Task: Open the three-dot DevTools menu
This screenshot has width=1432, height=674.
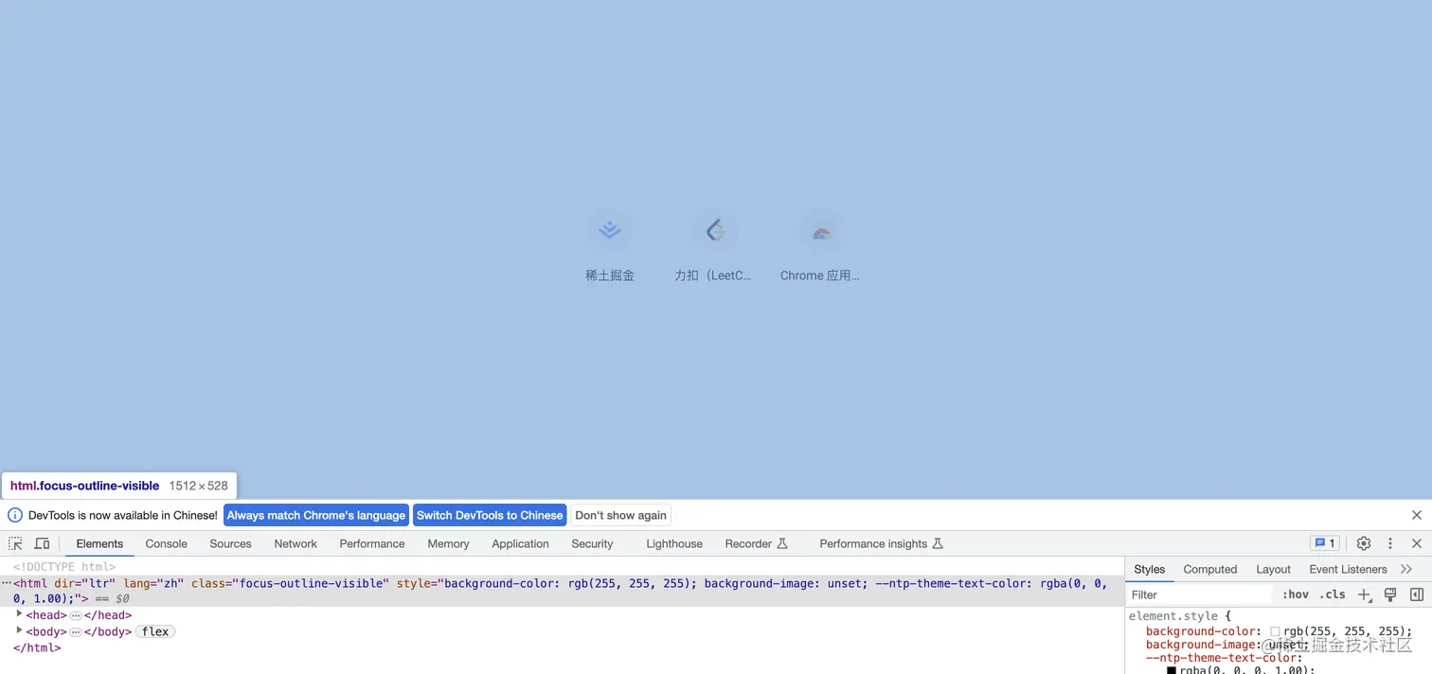Action: (1389, 542)
